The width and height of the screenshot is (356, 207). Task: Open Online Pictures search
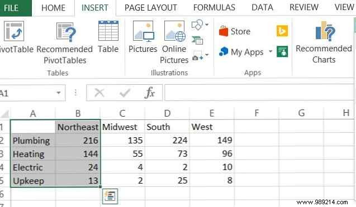[x=174, y=42]
